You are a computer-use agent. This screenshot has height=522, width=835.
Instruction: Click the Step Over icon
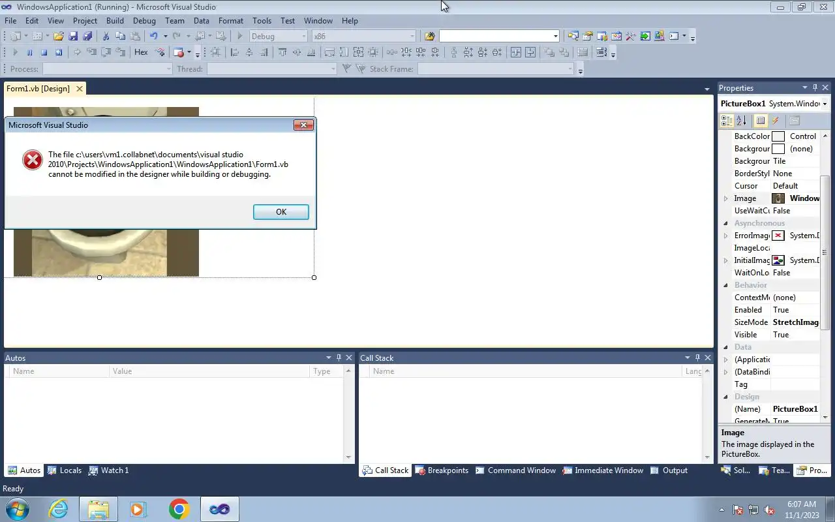click(106, 52)
